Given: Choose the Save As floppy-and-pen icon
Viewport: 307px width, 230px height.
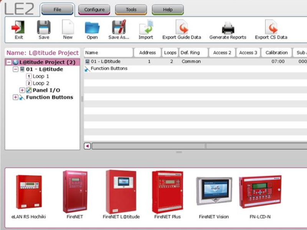Looking at the screenshot, I should (119, 27).
